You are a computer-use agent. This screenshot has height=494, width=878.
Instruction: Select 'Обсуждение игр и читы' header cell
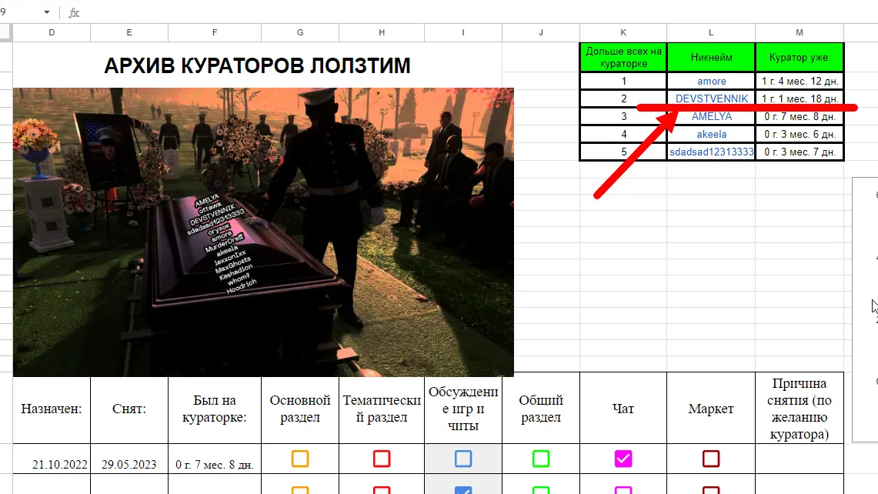click(x=463, y=409)
